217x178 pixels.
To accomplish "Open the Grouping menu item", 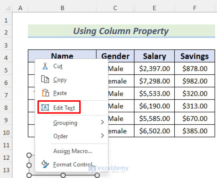I will (x=71, y=123).
